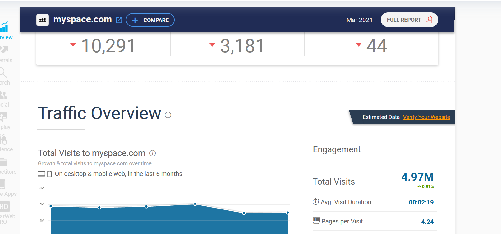Viewport: 501px width, 234px height.
Task: Click the 4.24 pages per visit value
Action: click(427, 222)
